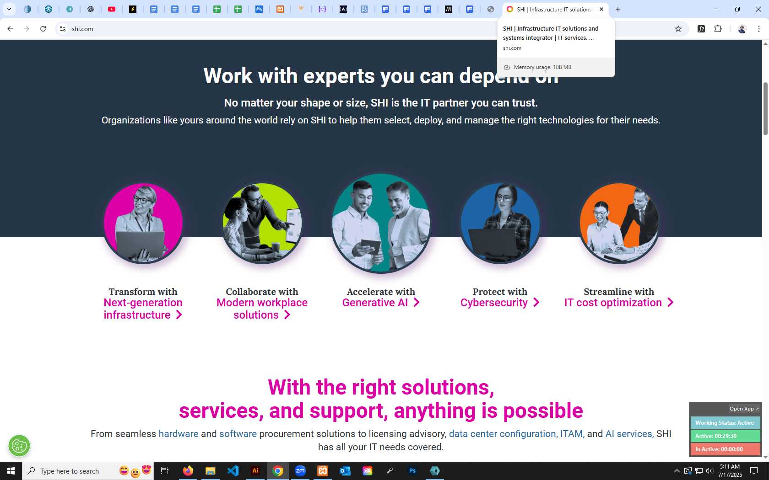Image resolution: width=769 pixels, height=480 pixels.
Task: Open the notification center icon
Action: point(754,471)
